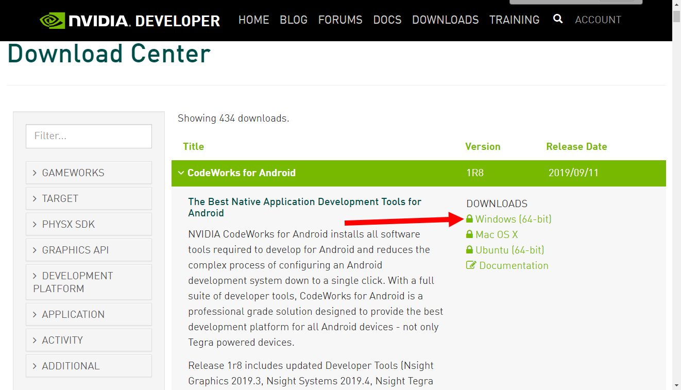
Task: Download the Ubuntu (64-bit) installer
Action: (510, 250)
